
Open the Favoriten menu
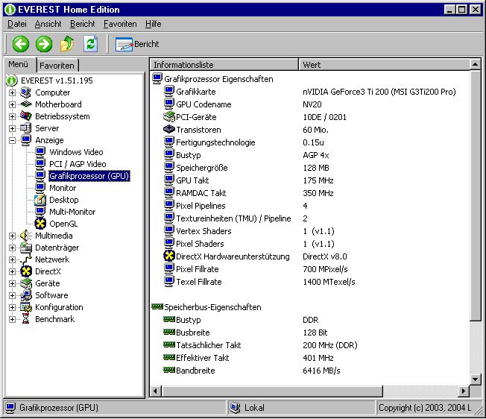point(120,24)
